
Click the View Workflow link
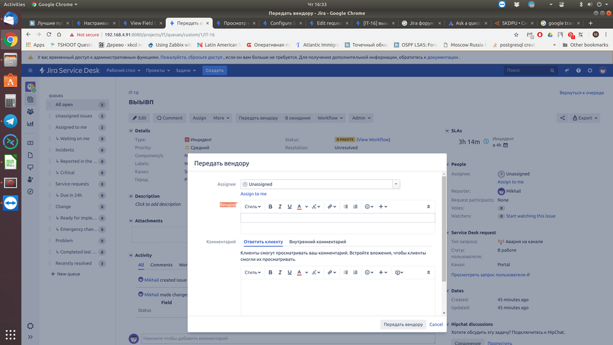pyautogui.click(x=373, y=139)
